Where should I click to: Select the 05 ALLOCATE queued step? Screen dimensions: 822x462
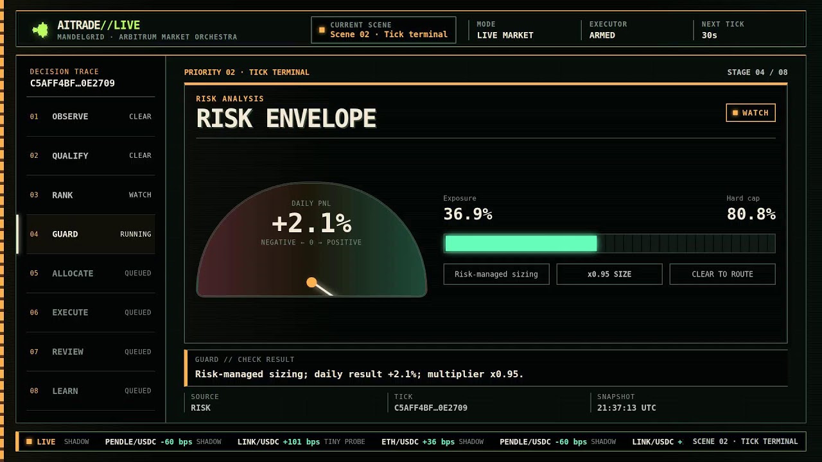(x=91, y=273)
